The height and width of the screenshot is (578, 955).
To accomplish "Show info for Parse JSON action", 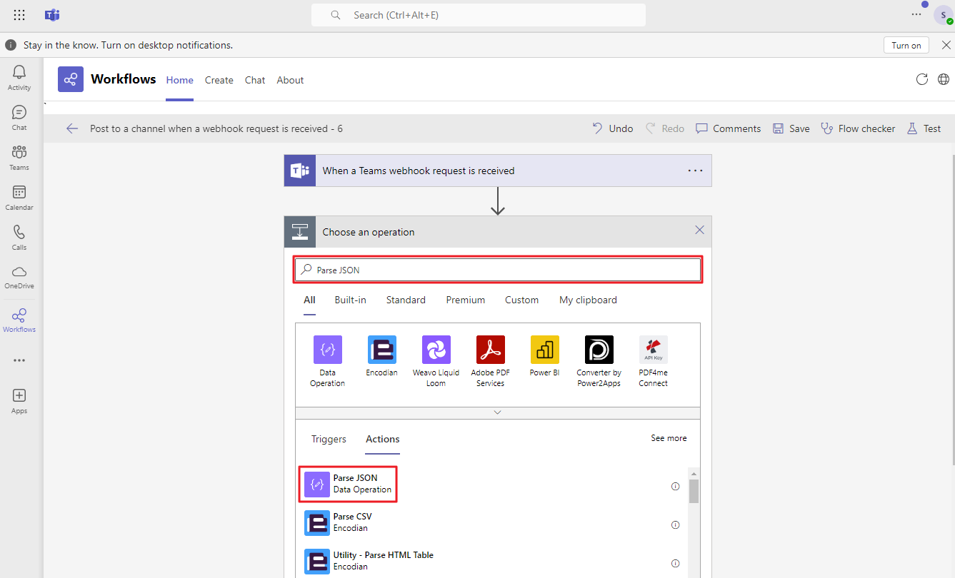I will pyautogui.click(x=675, y=487).
